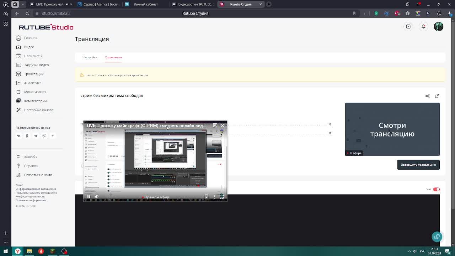Open Пользовательское соглашение link
This screenshot has width=455, height=256.
[36, 193]
